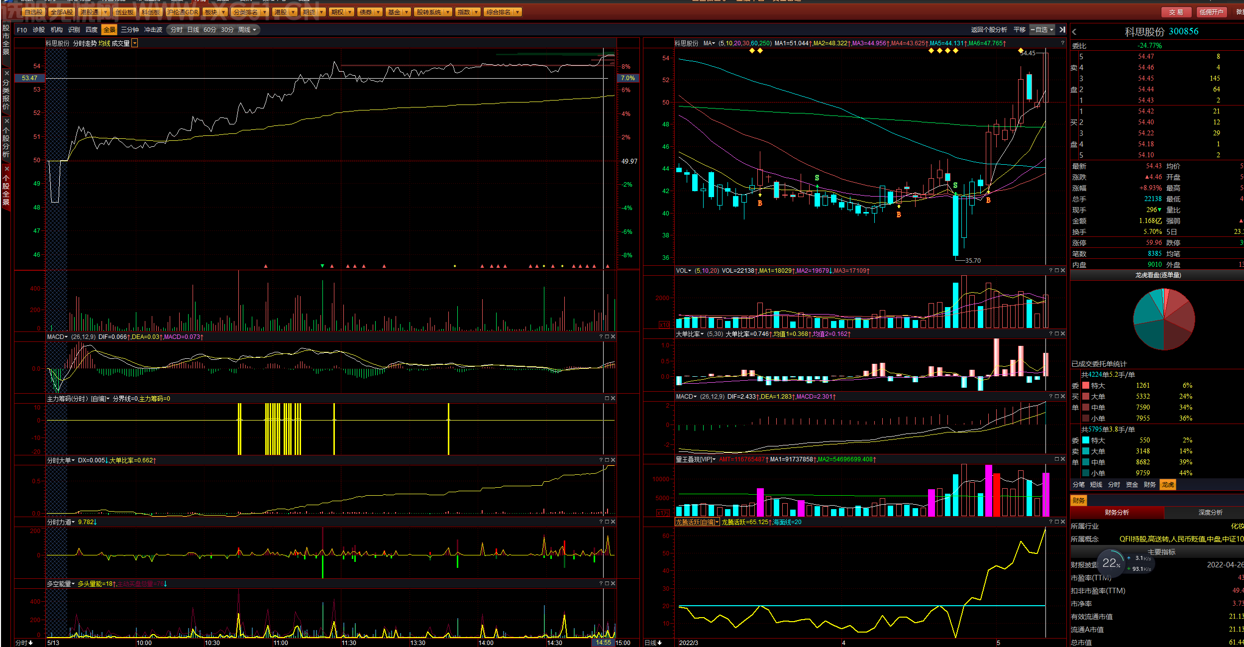The image size is (1244, 647).
Task: Open the 周线 period dropdown
Action: click(x=254, y=30)
